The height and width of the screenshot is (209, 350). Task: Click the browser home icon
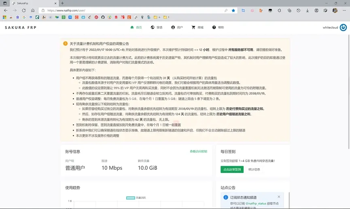[33, 11]
